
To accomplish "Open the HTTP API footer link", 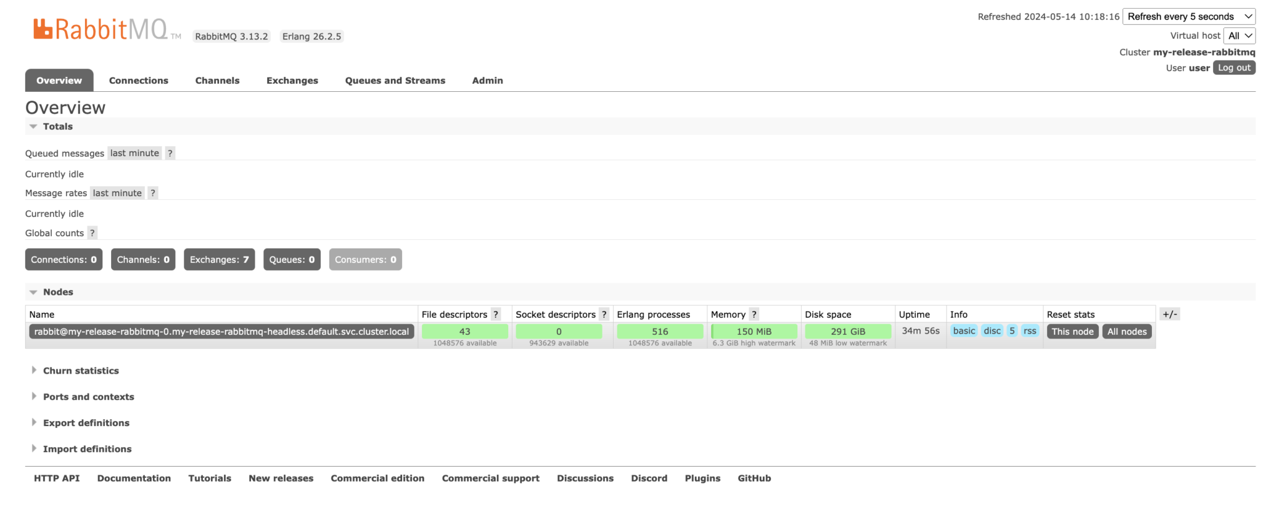I will click(57, 478).
